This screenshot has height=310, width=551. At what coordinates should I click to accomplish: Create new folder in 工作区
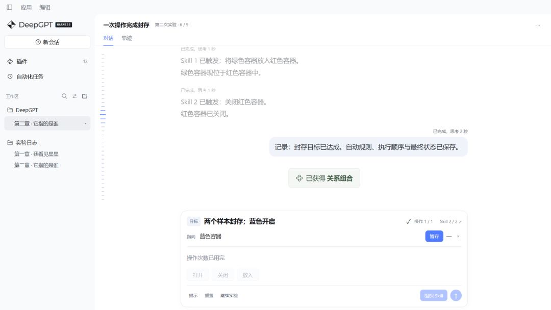point(85,96)
